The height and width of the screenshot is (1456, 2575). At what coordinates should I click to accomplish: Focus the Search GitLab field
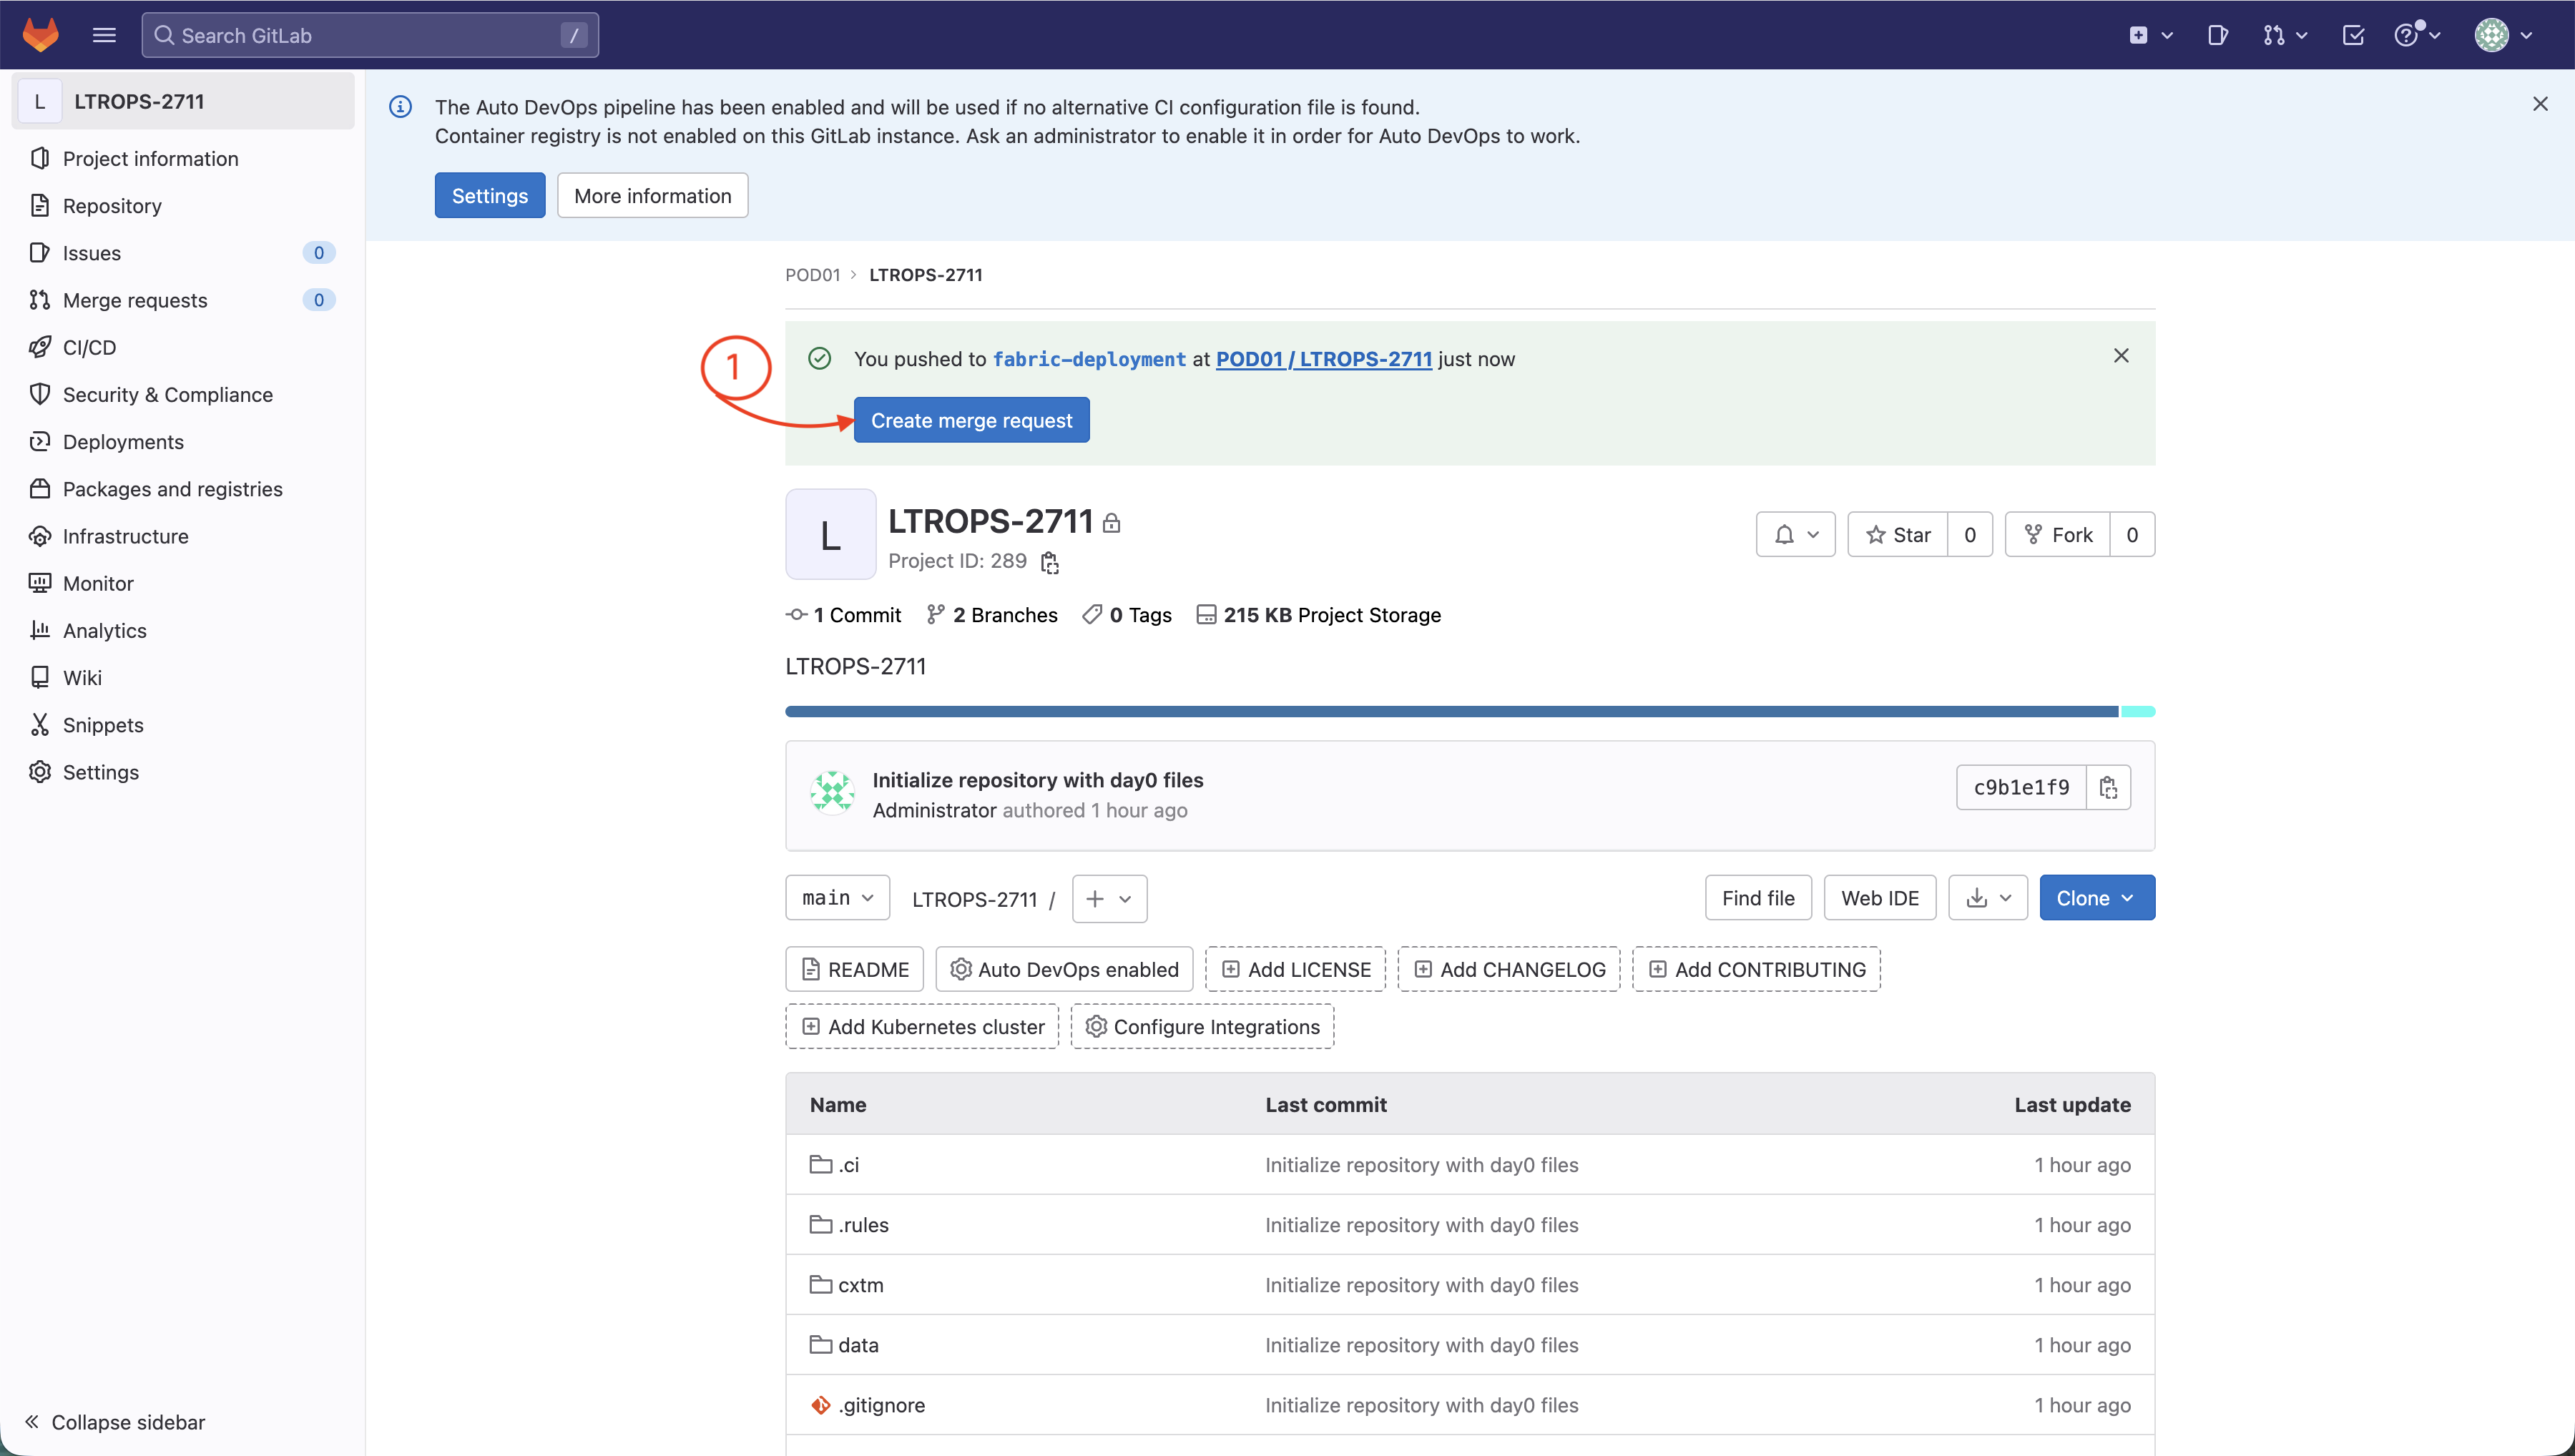369,35
